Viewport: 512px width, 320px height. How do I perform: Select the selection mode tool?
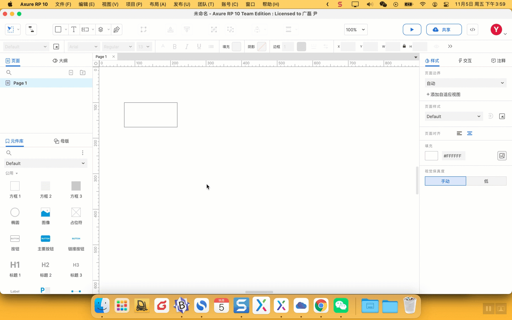11,30
